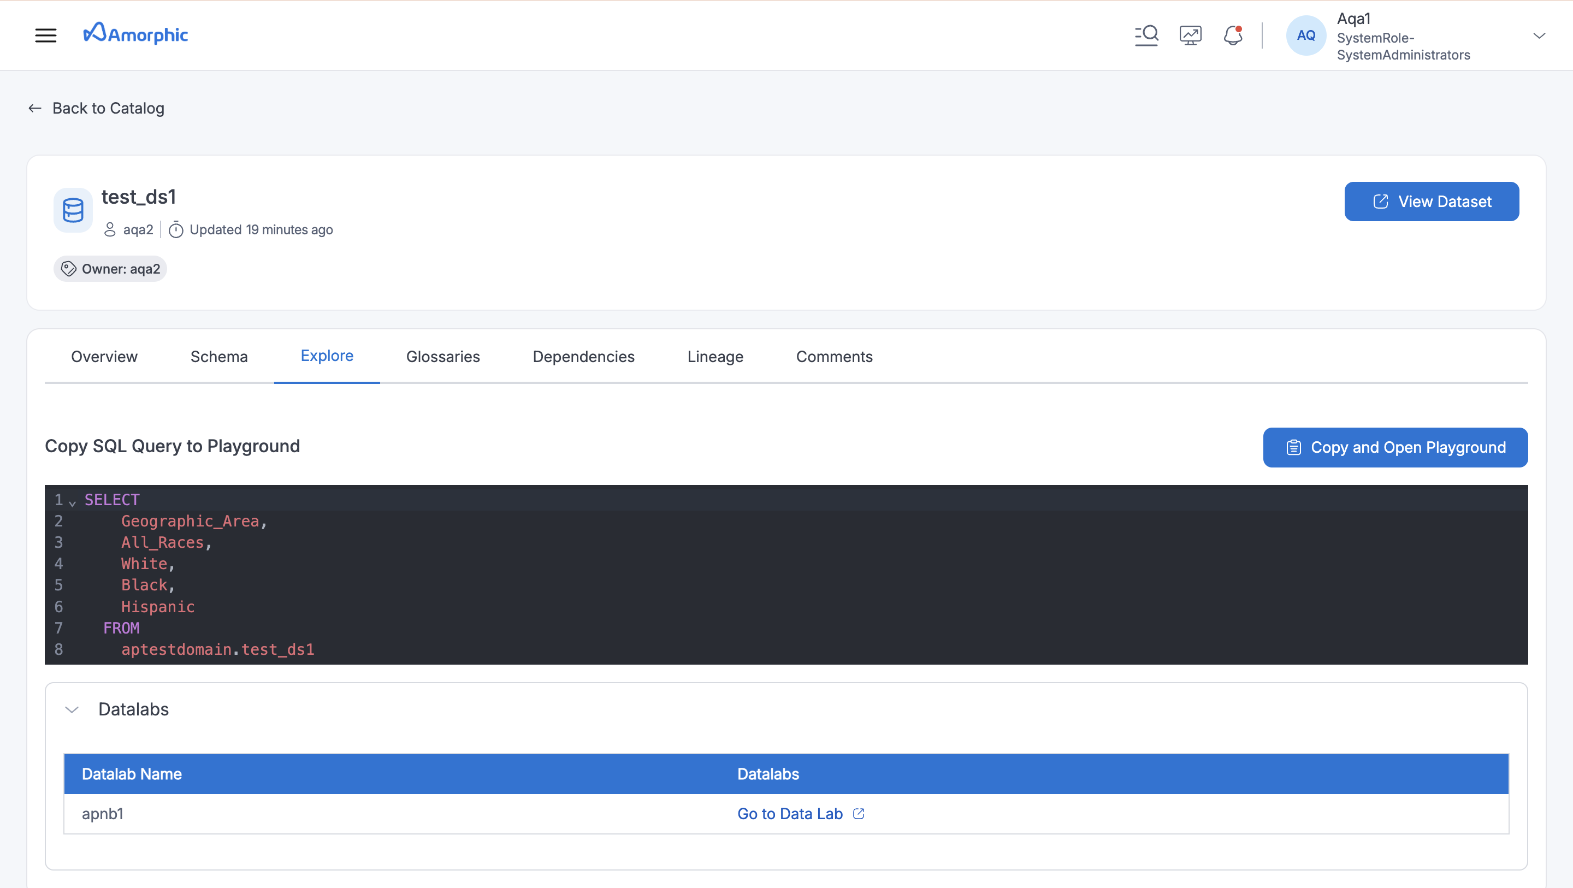Open the hamburger navigation menu
Viewport: 1573px width, 888px height.
(46, 35)
